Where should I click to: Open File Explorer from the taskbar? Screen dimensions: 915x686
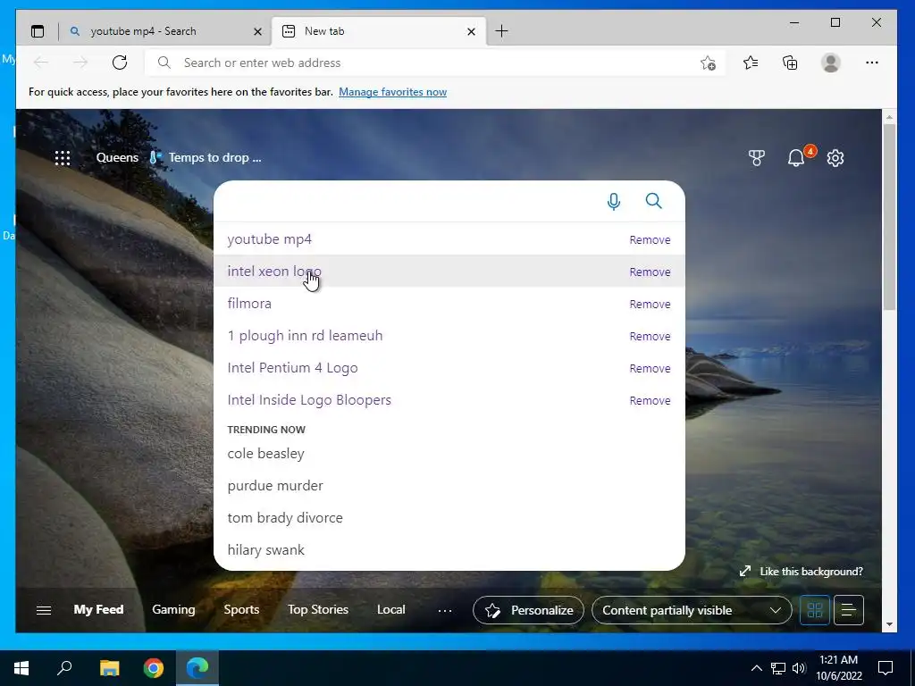(x=109, y=668)
